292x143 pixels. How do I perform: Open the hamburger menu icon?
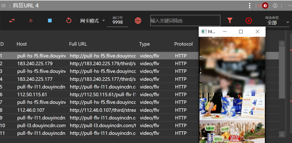[3, 6]
